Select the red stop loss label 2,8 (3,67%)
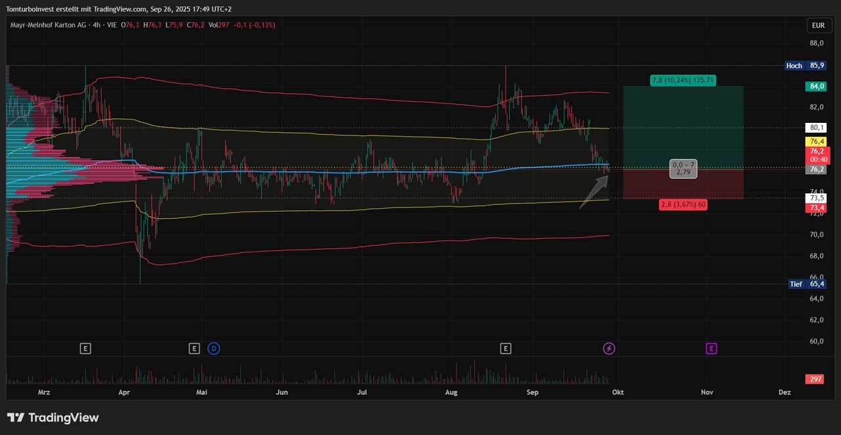Image resolution: width=841 pixels, height=435 pixels. tap(683, 205)
